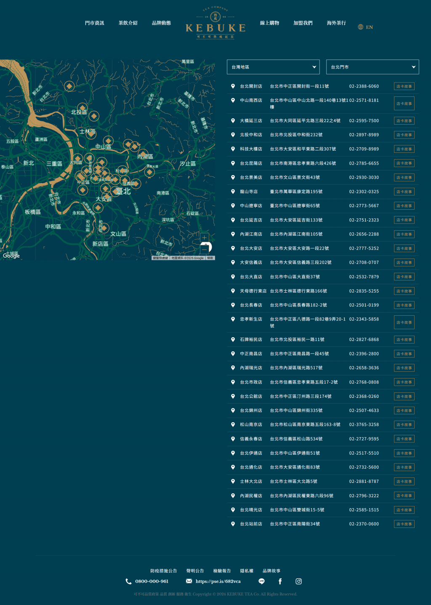Screen dimensions: 431x605
Task: Select store name 台北錦州店
Action: point(251,410)
